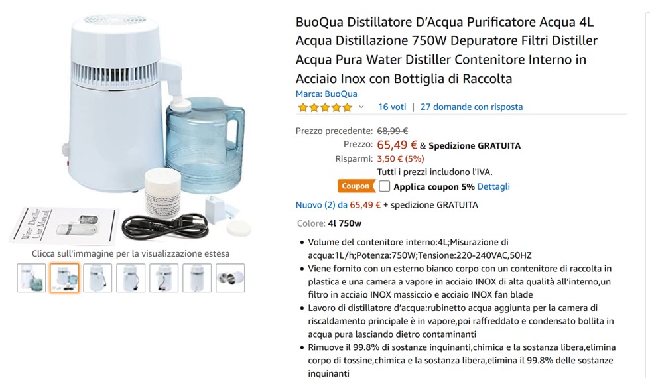The width and height of the screenshot is (650, 378).
Task: Open the fifth thumbnail image
Action: [x=164, y=278]
